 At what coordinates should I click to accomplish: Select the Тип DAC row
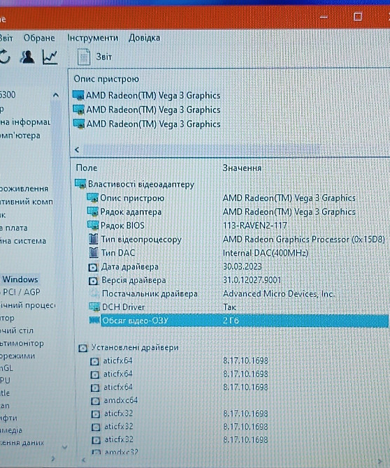tap(198, 253)
